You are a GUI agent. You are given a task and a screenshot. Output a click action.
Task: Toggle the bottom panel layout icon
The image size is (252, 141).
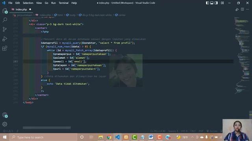point(212,3)
